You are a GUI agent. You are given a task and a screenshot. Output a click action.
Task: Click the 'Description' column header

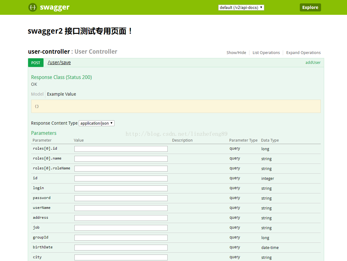click(x=182, y=140)
